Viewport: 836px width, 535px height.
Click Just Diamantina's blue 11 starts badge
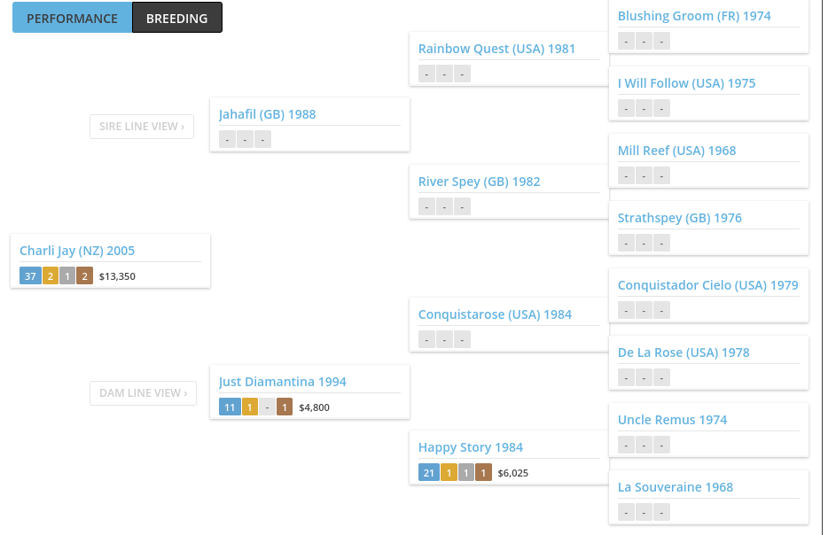[x=230, y=407]
